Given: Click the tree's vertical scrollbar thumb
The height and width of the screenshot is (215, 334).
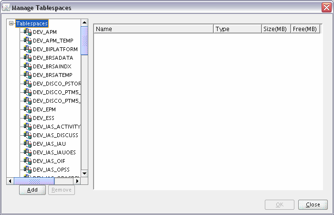Looking at the screenshot, I should [84, 41].
